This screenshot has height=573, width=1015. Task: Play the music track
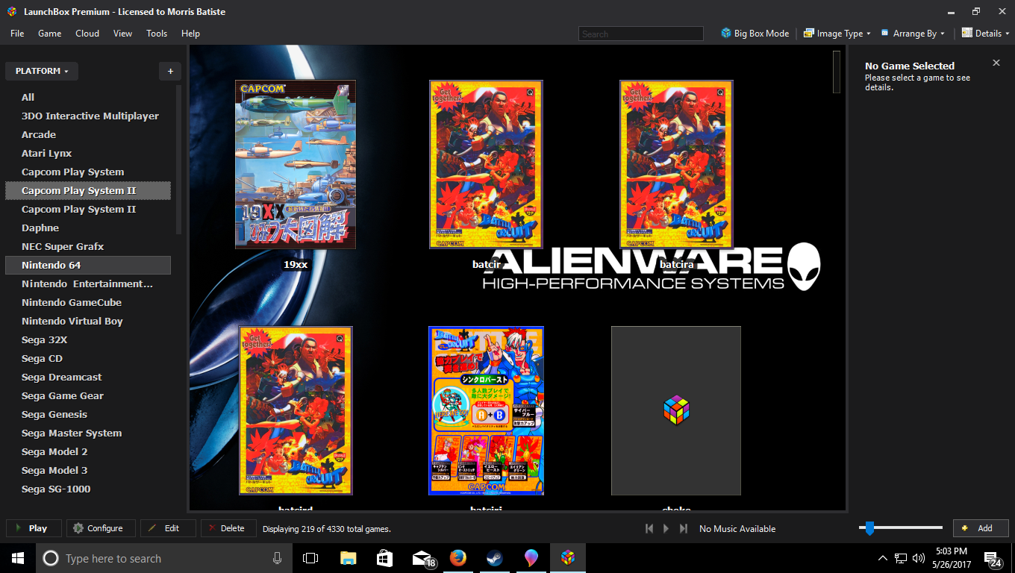[x=666, y=528]
